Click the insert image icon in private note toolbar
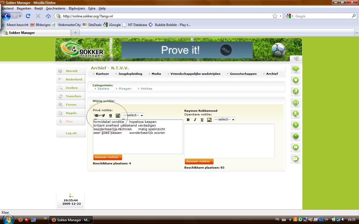This screenshot has height=224, width=359. tap(118, 116)
